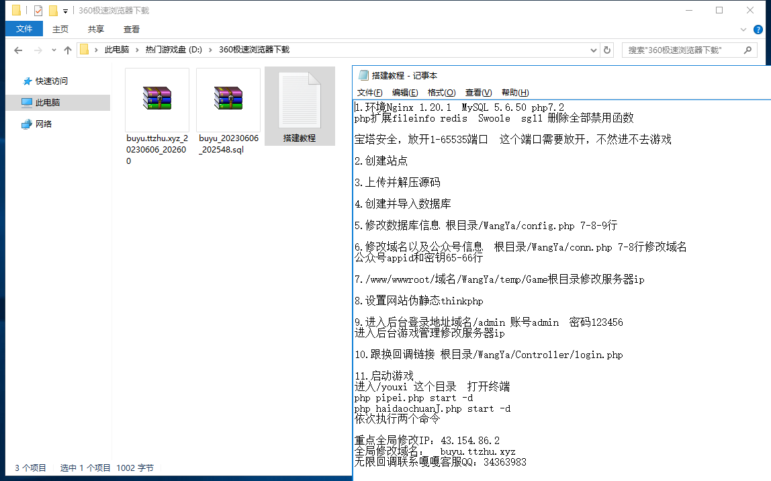This screenshot has height=481, width=771.
Task: Click the folder search input field
Action: click(682, 50)
